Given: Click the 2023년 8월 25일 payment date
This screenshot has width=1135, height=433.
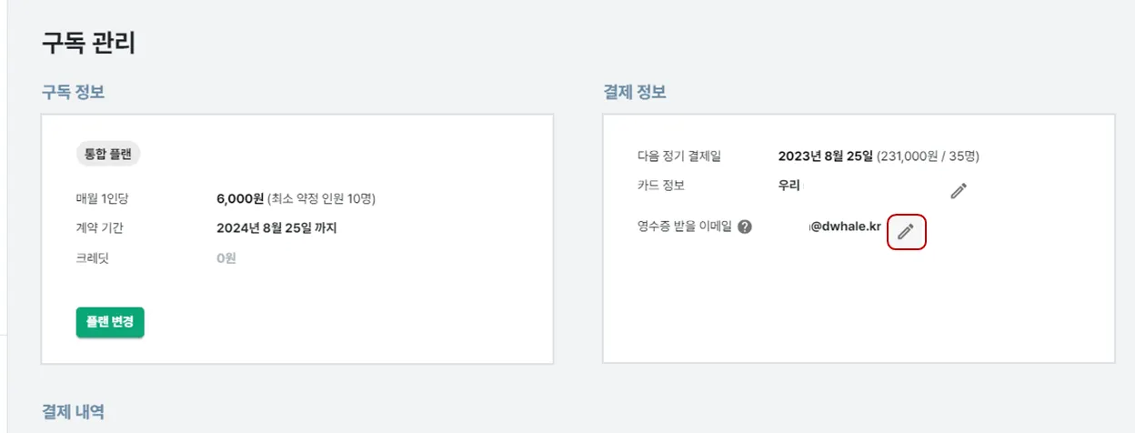Looking at the screenshot, I should pos(825,156).
